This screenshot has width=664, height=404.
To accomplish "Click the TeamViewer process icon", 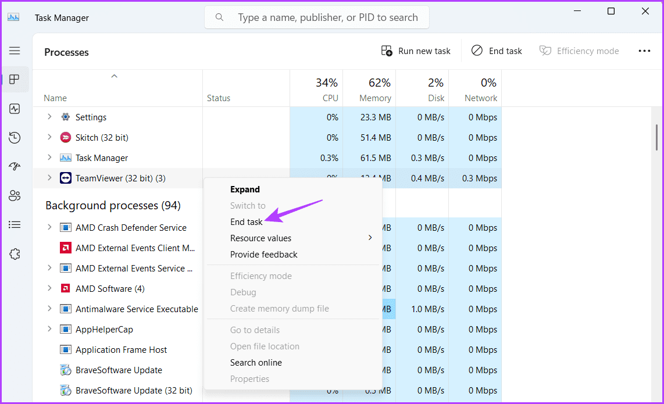I will pyautogui.click(x=66, y=178).
